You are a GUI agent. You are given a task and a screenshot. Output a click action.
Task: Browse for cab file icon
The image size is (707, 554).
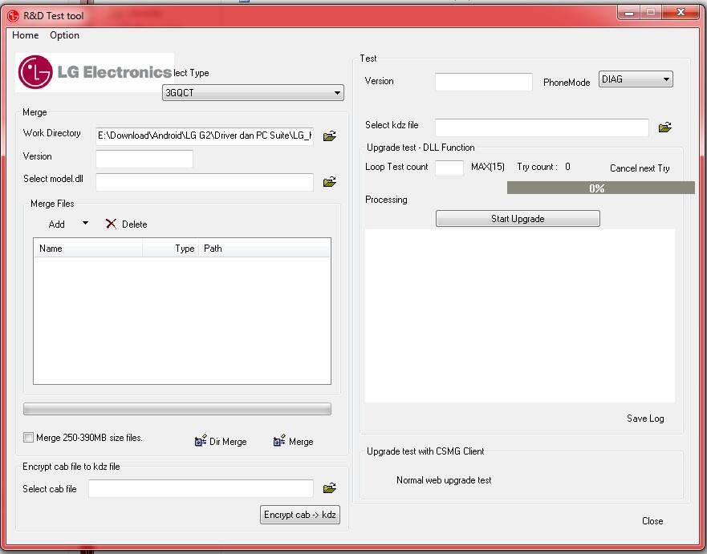point(330,487)
